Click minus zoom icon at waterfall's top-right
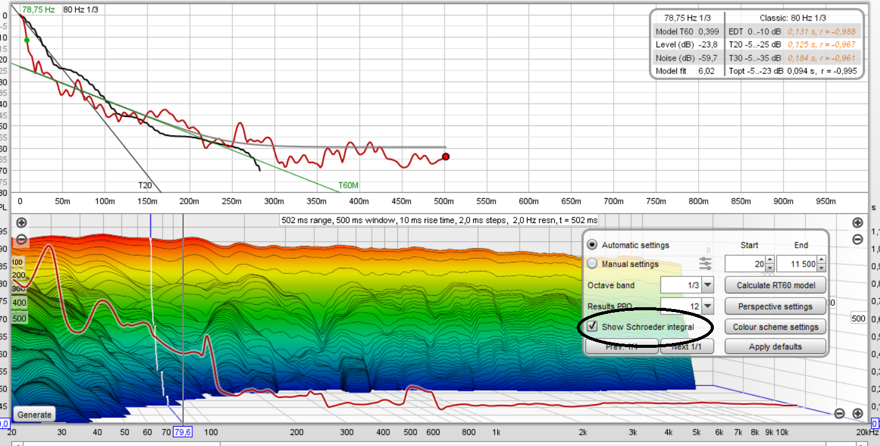Screen dimensions: 880x446 click(858, 239)
